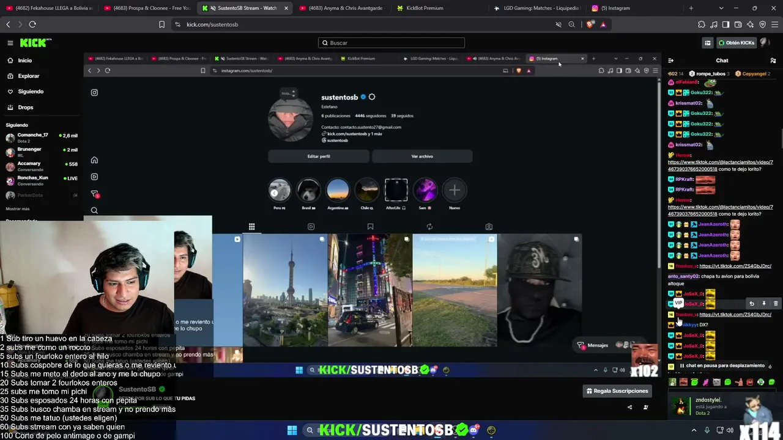Open Brunenger channel from following list
This screenshot has height=440, width=783.
coord(42,152)
